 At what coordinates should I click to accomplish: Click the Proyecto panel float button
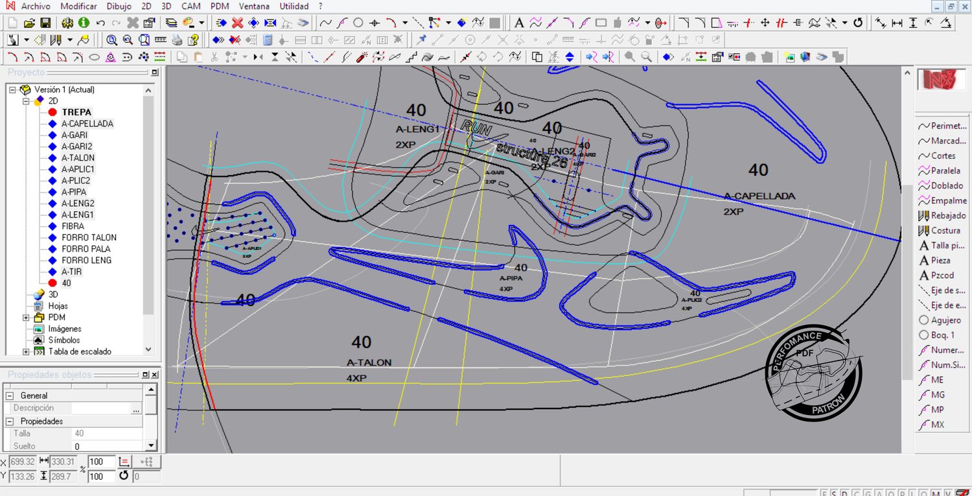[154, 73]
